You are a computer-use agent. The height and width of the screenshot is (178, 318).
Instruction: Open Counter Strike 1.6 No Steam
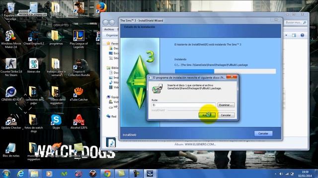point(11,67)
